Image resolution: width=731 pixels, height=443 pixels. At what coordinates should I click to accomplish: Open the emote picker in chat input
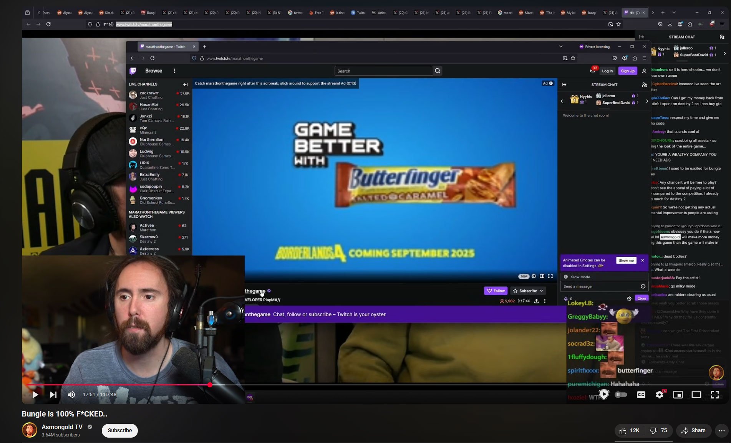coord(643,286)
